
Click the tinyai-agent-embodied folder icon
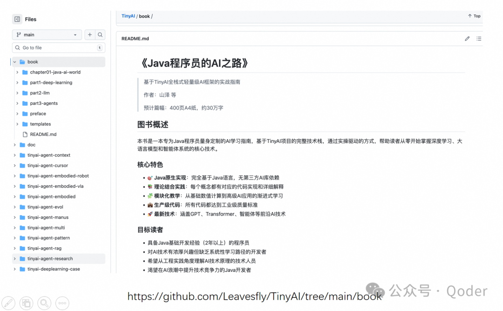pos(22,196)
